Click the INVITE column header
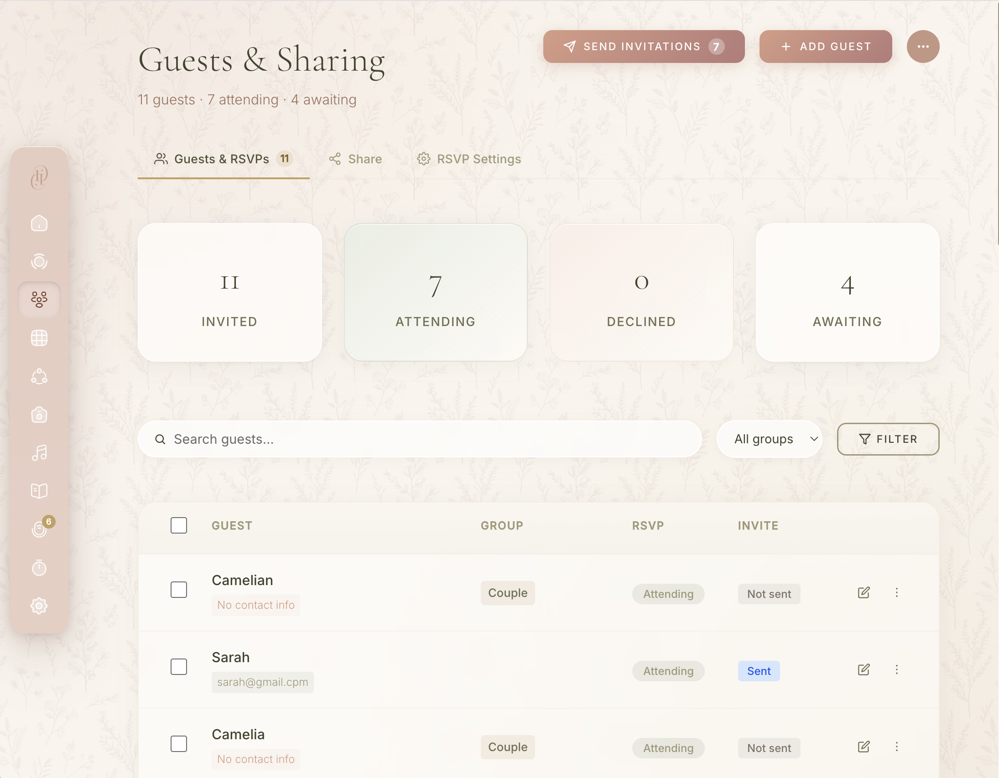Screen dimensions: 999x778 758,526
